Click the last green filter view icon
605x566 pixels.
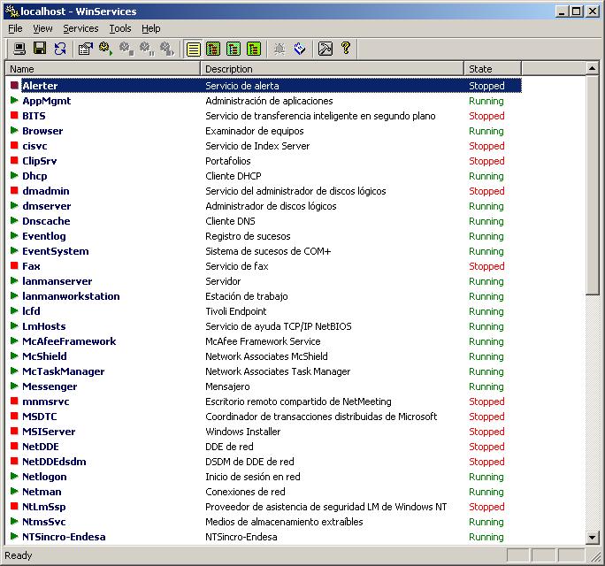click(x=254, y=49)
